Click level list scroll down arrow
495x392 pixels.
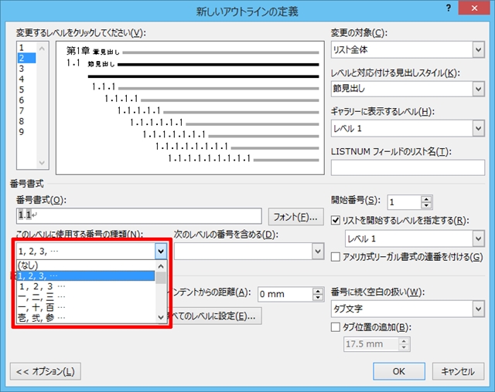point(42,163)
